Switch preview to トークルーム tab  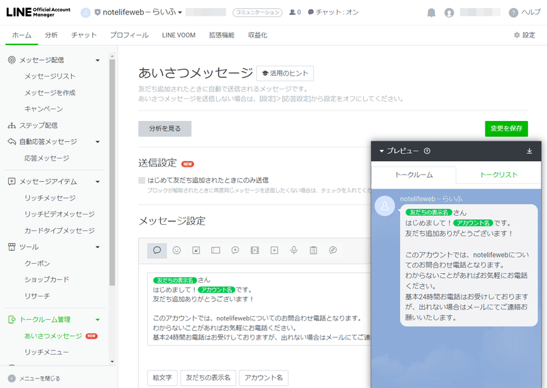pyautogui.click(x=414, y=175)
